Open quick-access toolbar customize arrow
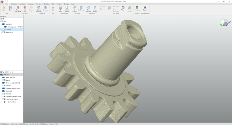232x125 pixels. click(x=10, y=1)
